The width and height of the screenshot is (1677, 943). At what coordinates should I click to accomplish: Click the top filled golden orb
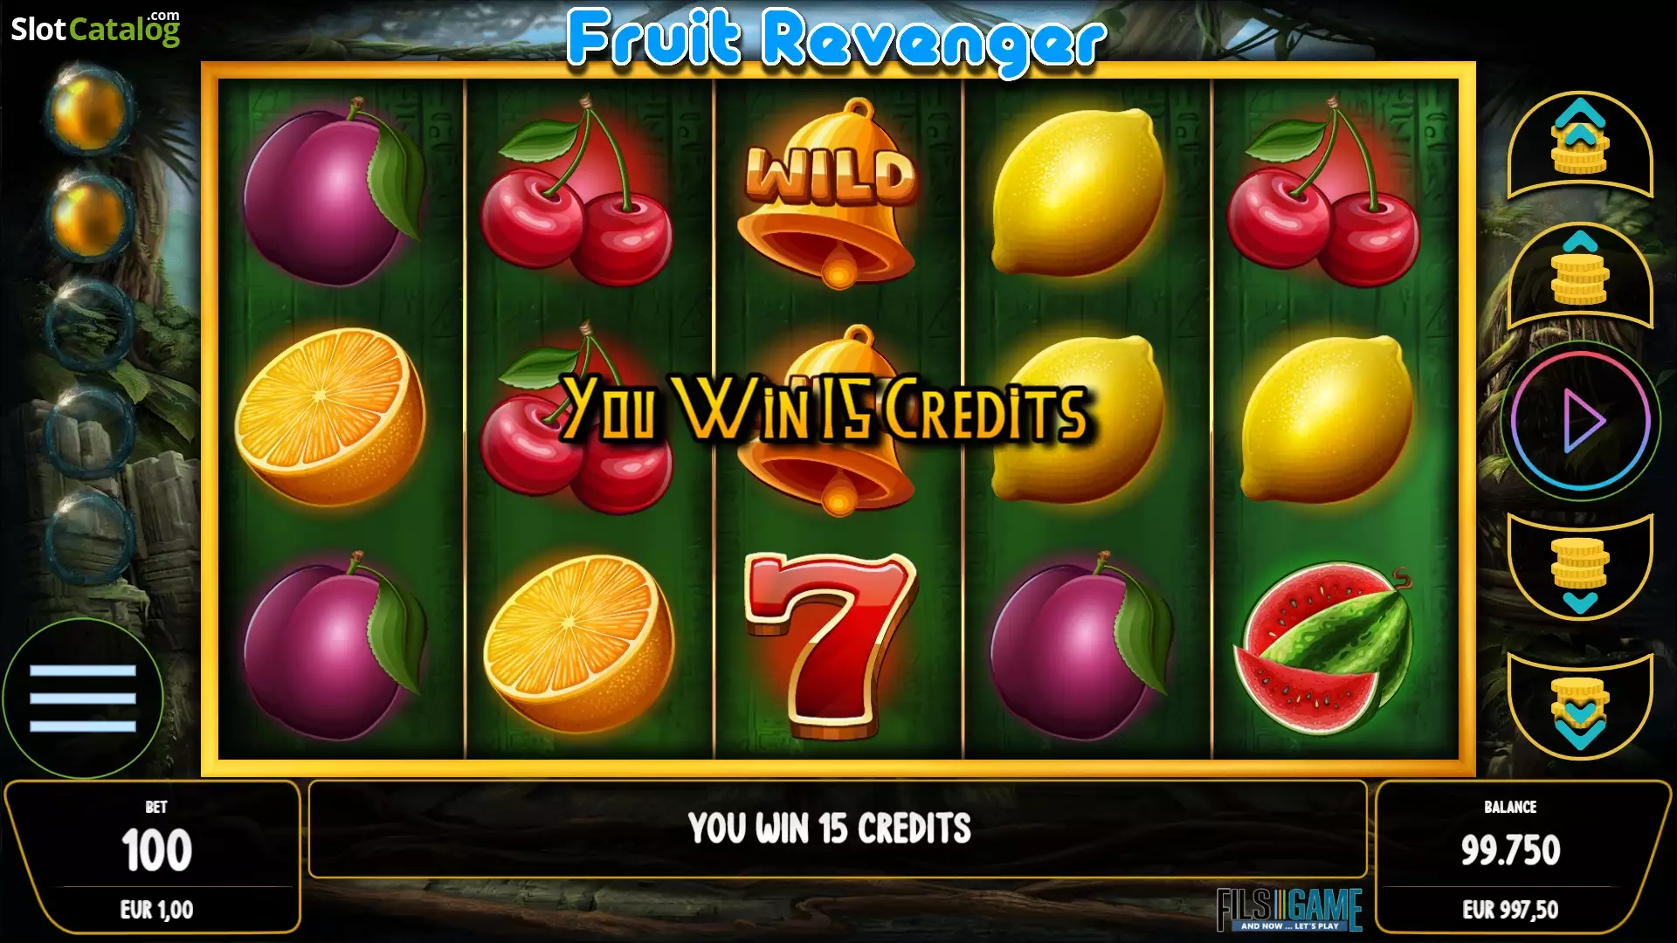tap(88, 109)
